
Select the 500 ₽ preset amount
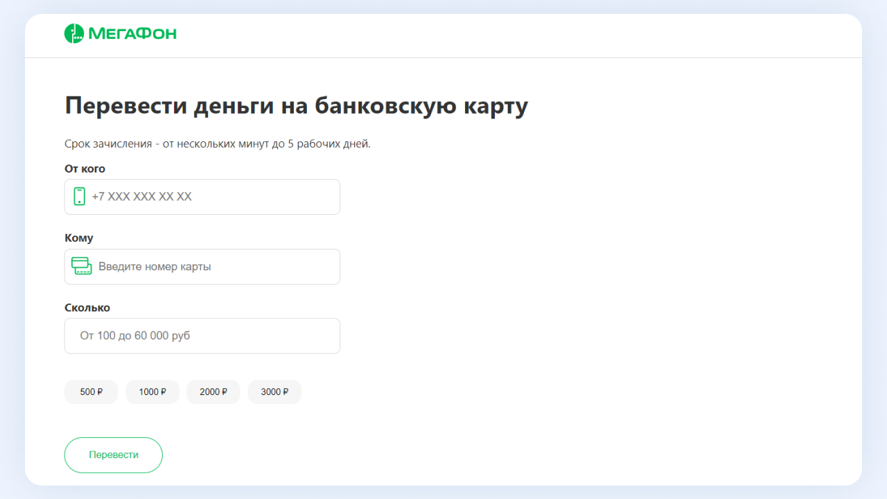point(91,392)
